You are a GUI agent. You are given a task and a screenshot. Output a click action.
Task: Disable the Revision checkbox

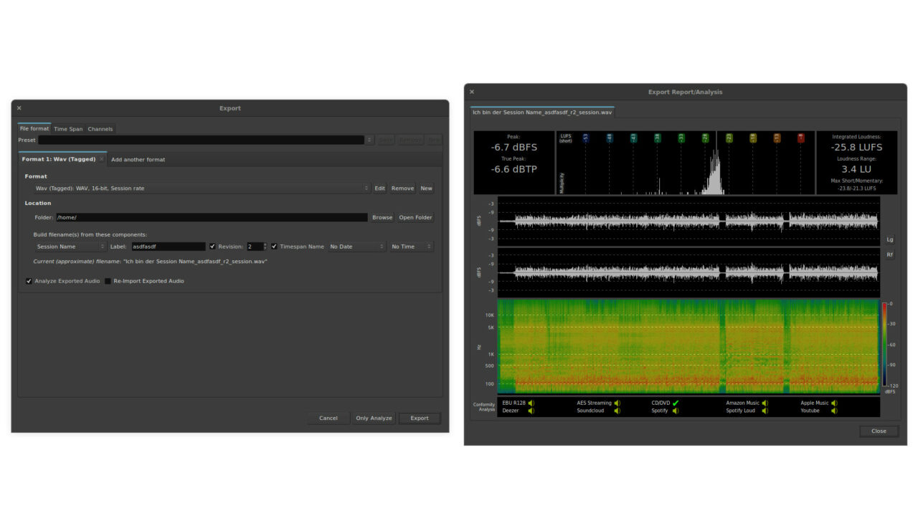[212, 246]
